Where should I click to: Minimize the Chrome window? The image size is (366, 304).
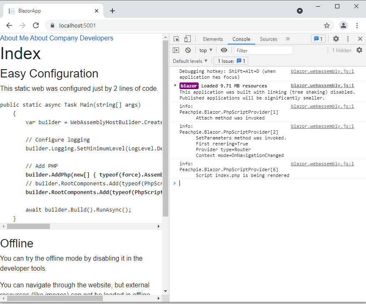318,7
